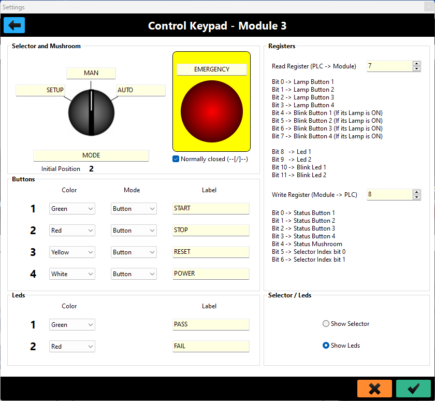The image size is (435, 401).
Task: Open Led 1 color dropdown (Green)
Action: point(72,325)
